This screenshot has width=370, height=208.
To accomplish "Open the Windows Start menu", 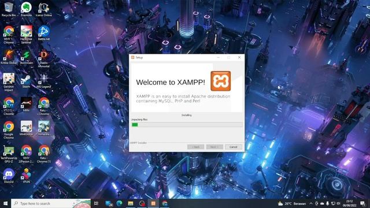I will (5, 203).
